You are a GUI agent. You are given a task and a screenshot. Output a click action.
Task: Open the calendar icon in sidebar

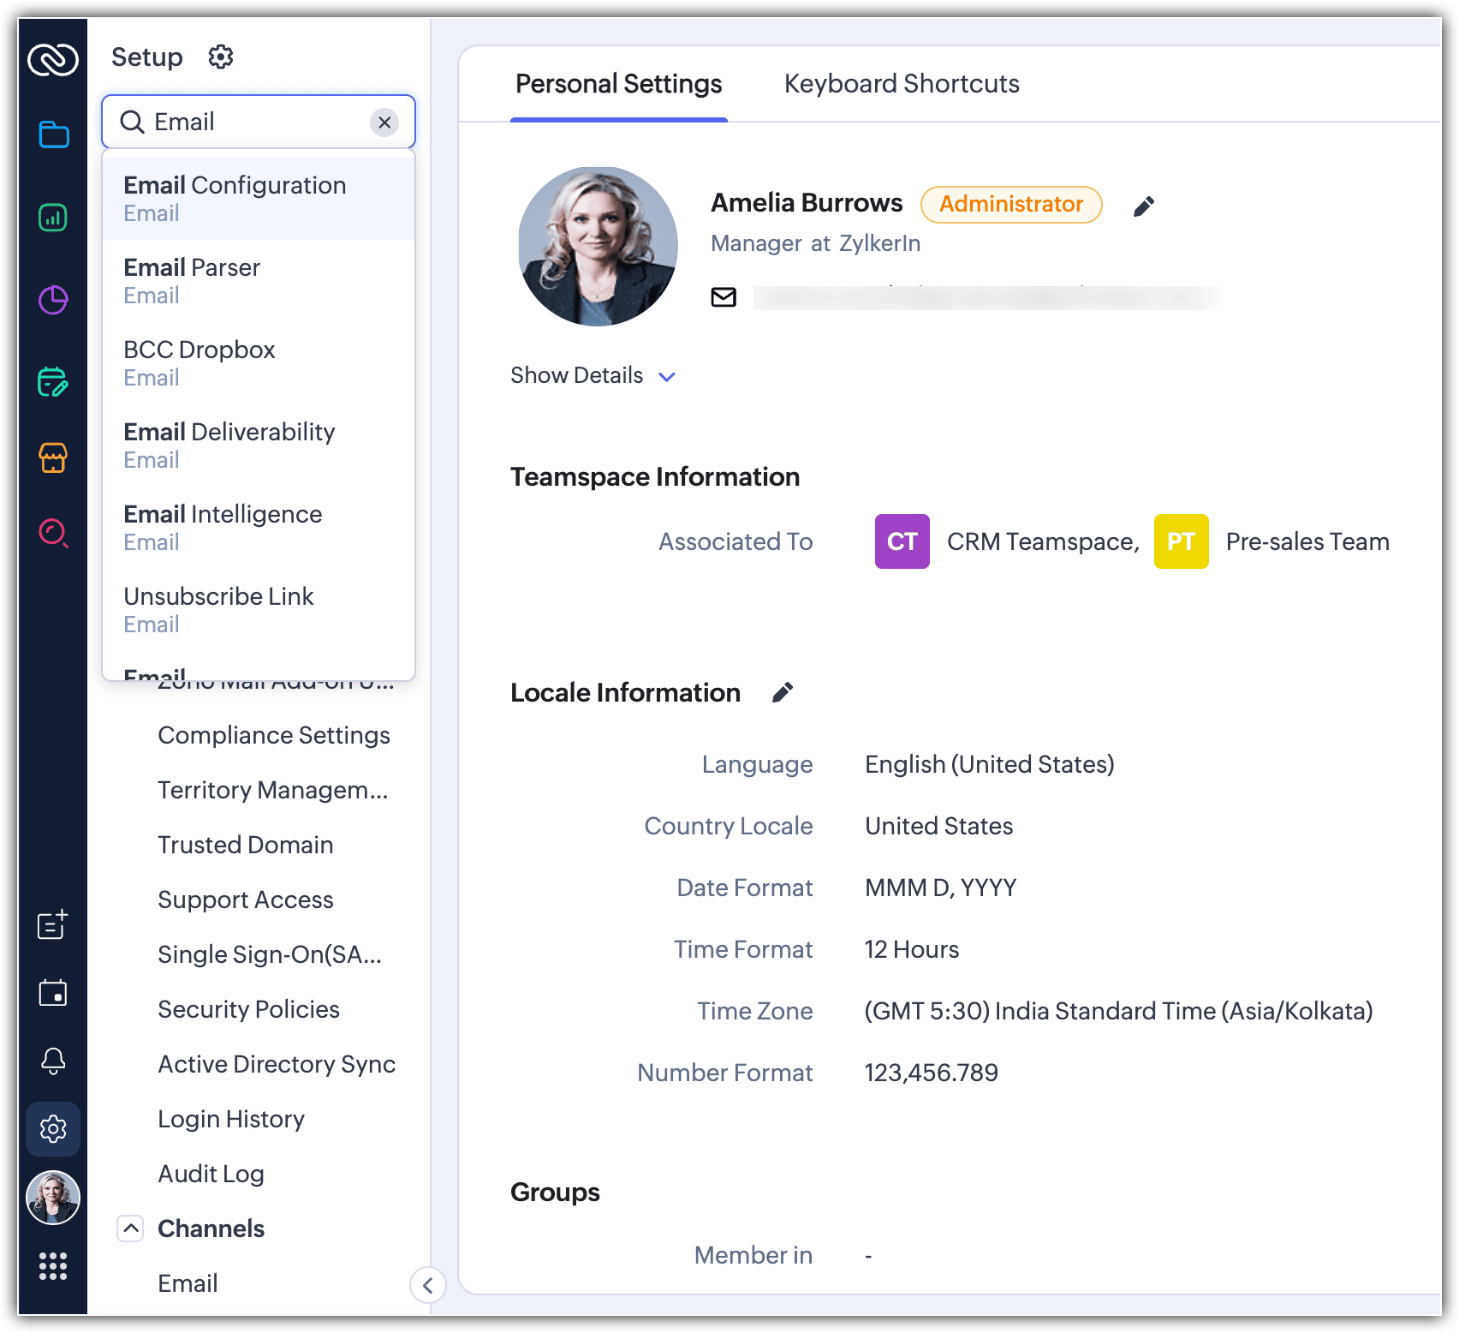[x=53, y=993]
